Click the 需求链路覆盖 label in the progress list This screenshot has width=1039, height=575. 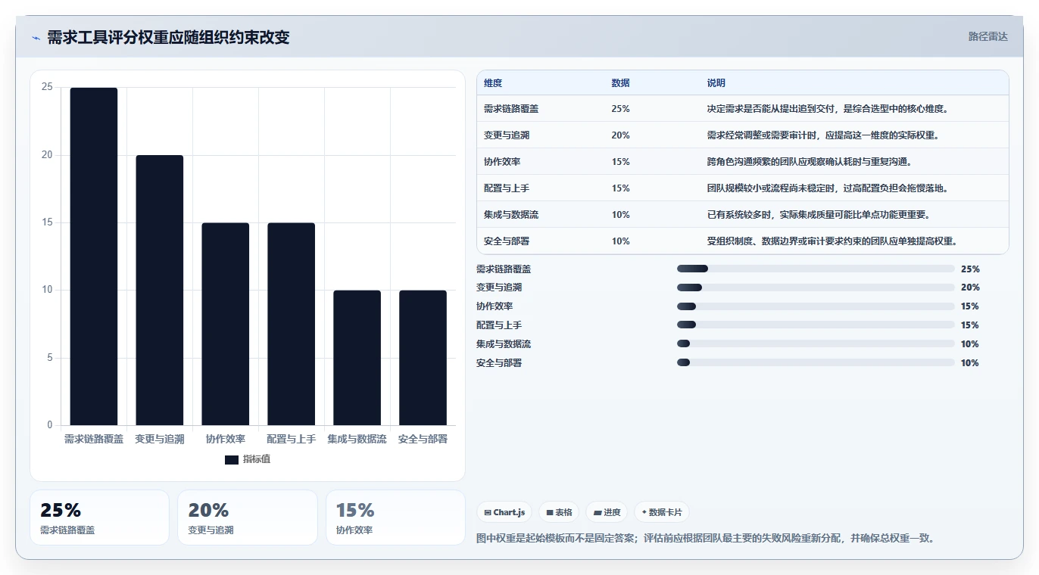click(504, 269)
